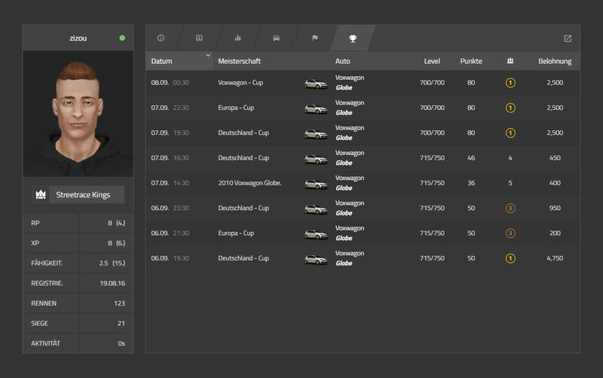Click the zizou username header
Screen dimensions: 603x378
[x=77, y=38]
